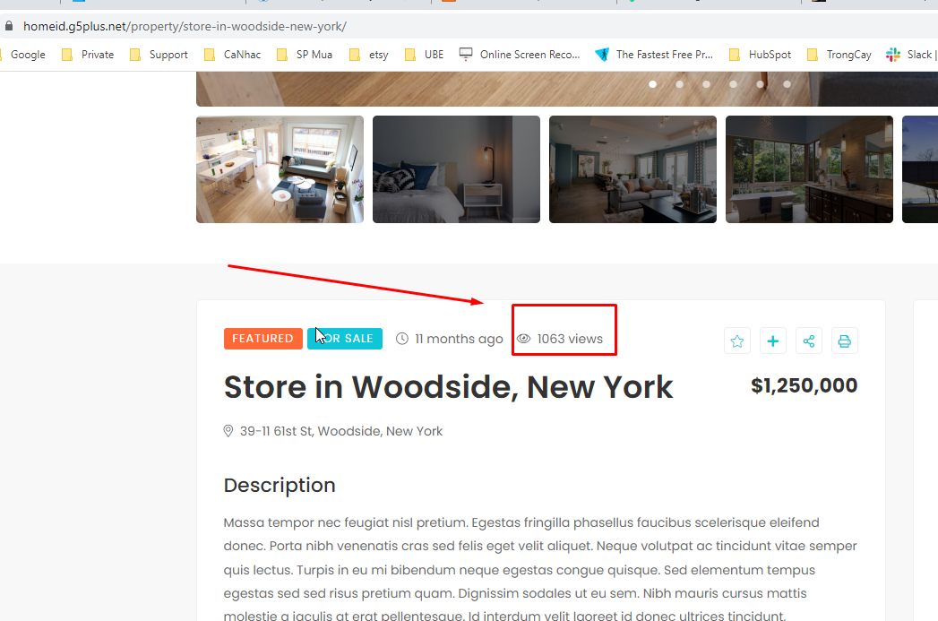Click the clock icon beside 11 months ago
The height and width of the screenshot is (621, 938).
pyautogui.click(x=402, y=339)
